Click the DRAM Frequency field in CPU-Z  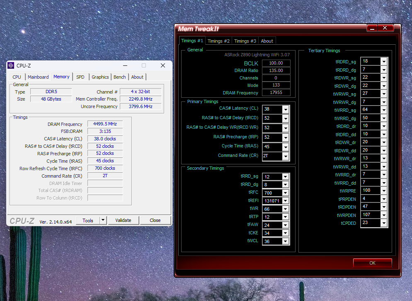click(105, 124)
